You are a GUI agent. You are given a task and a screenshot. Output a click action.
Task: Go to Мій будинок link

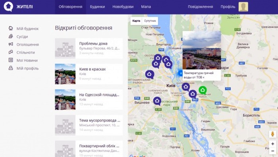click(x=27, y=29)
